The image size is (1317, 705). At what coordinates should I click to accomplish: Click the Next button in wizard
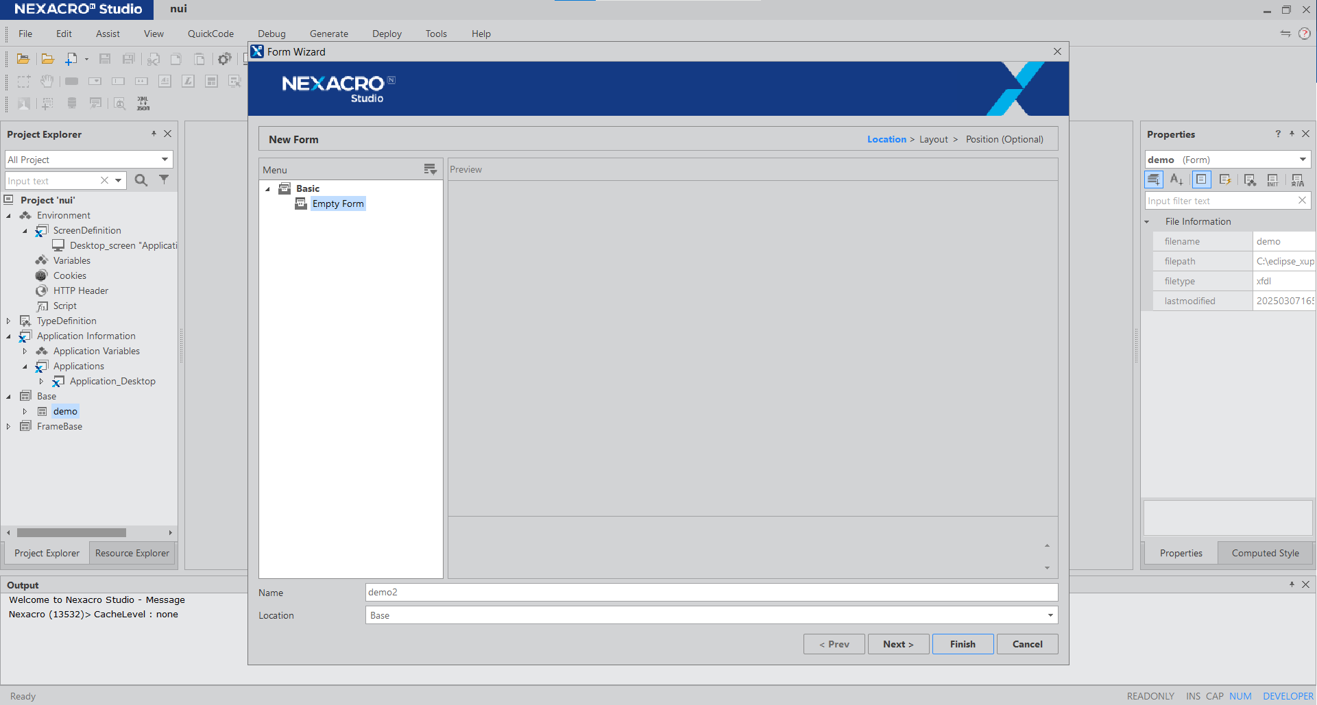[898, 644]
